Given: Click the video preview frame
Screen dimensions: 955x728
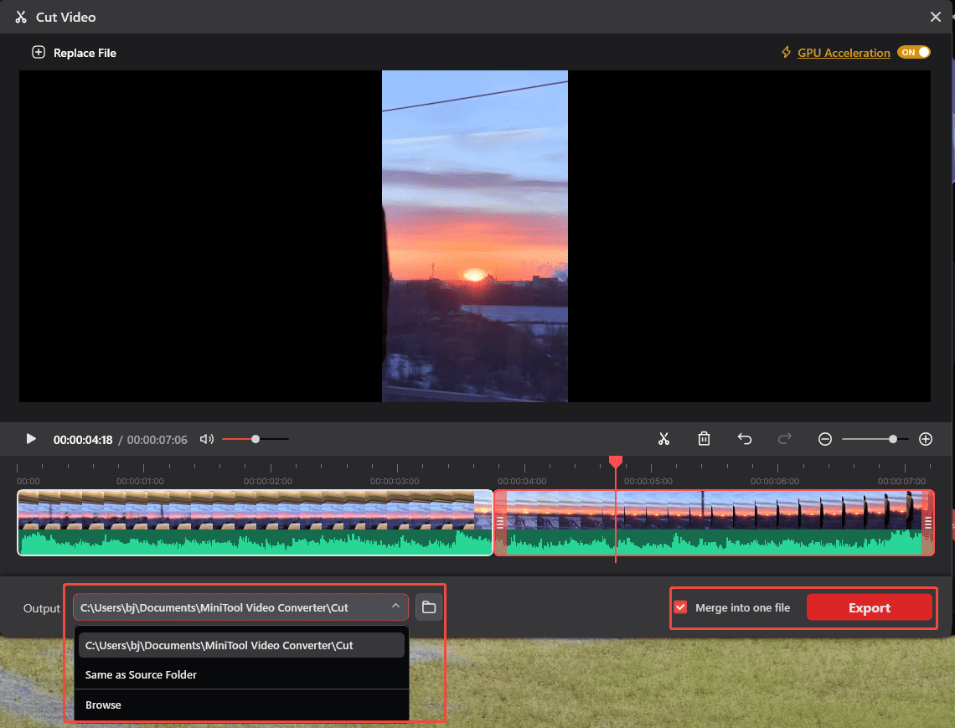Looking at the screenshot, I should (x=475, y=236).
